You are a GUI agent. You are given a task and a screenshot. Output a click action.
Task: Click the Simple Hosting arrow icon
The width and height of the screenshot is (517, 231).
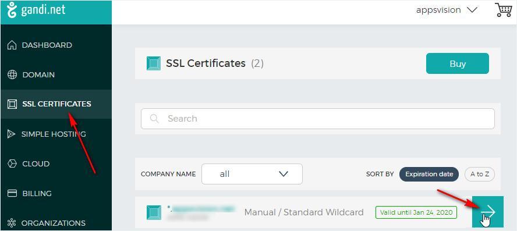(12, 134)
